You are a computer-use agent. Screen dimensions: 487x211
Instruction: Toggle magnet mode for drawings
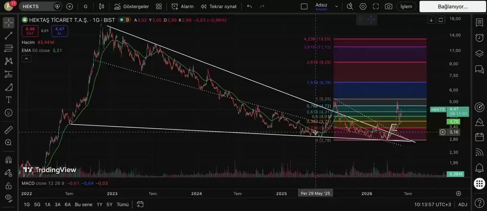(x=9, y=160)
